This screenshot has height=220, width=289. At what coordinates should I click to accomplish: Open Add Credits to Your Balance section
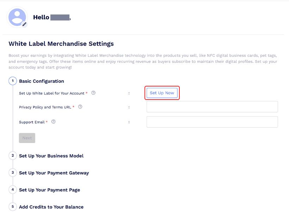click(x=51, y=207)
